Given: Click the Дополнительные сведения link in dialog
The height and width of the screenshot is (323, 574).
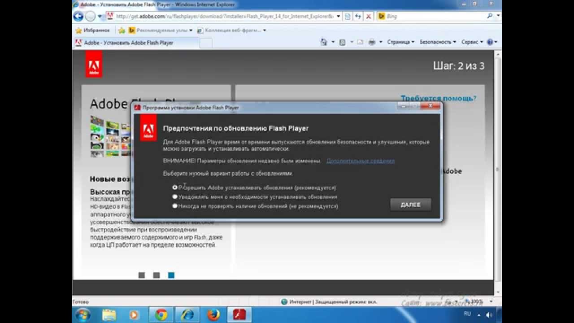Looking at the screenshot, I should 361,161.
